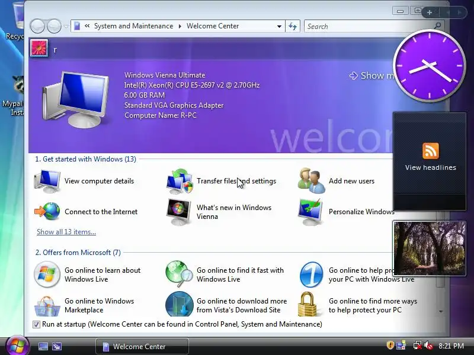The image size is (474, 355).
Task: Click the scrollbar down arrow
Action: 441,311
